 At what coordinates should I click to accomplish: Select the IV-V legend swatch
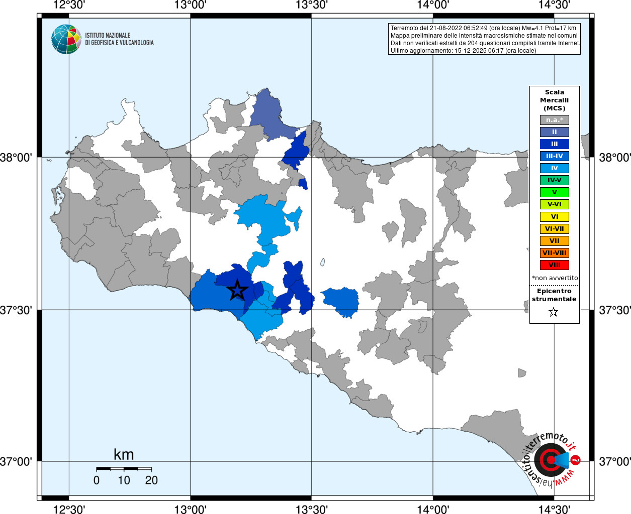point(555,180)
